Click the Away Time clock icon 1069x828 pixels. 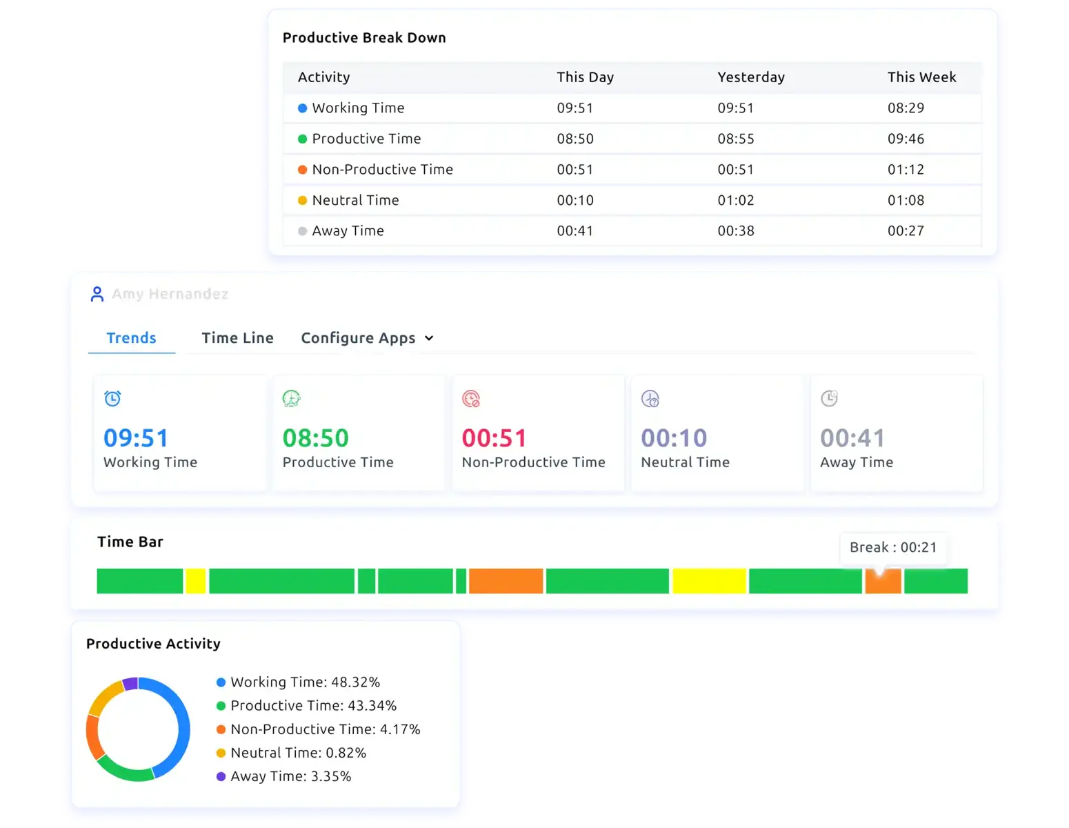pos(829,399)
